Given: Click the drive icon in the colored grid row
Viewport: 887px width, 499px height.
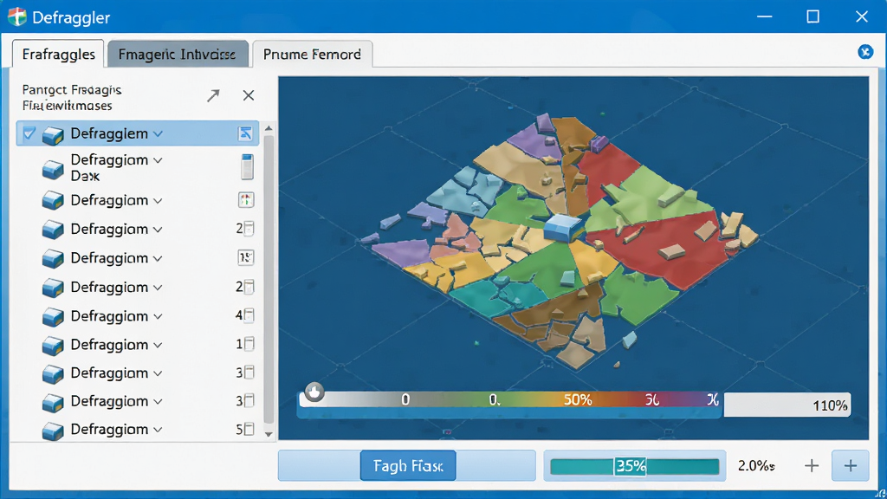Looking at the screenshot, I should [x=53, y=200].
